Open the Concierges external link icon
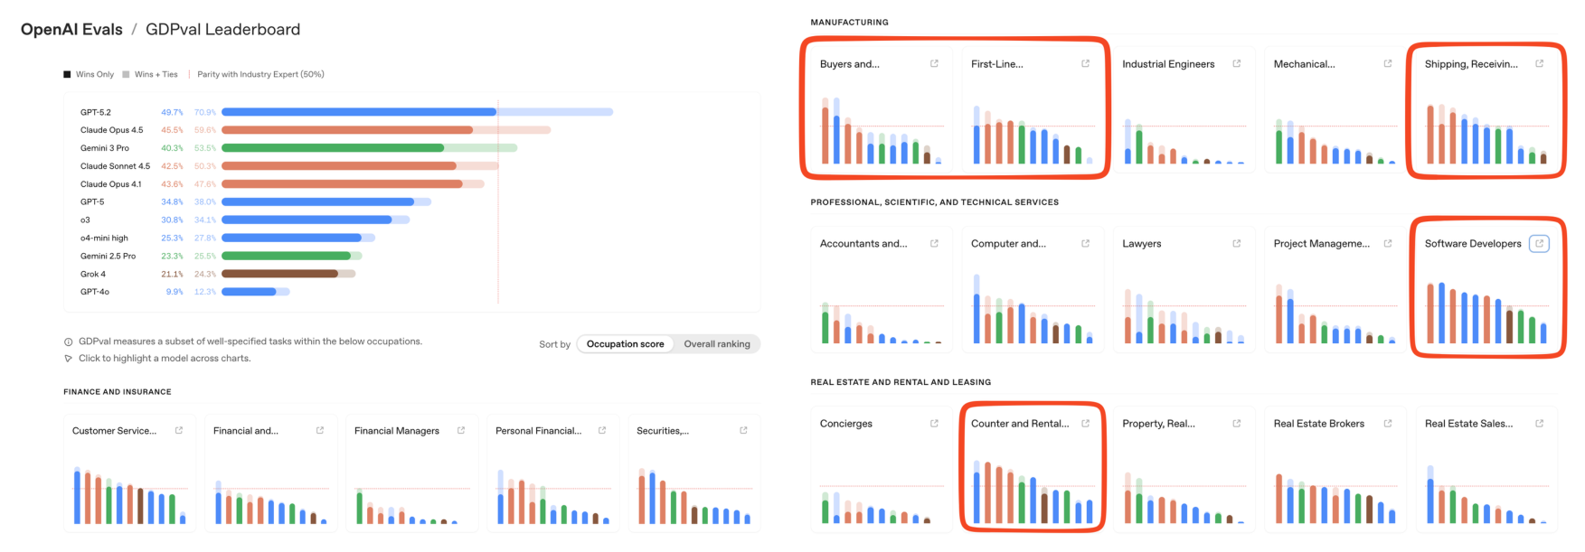The width and height of the screenshot is (1585, 552). pyautogui.click(x=933, y=423)
